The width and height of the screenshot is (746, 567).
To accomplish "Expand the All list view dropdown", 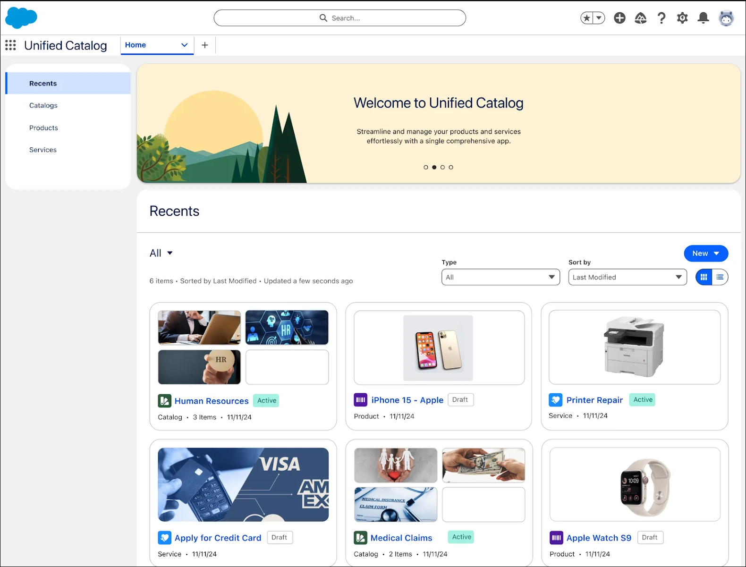I will tap(161, 253).
